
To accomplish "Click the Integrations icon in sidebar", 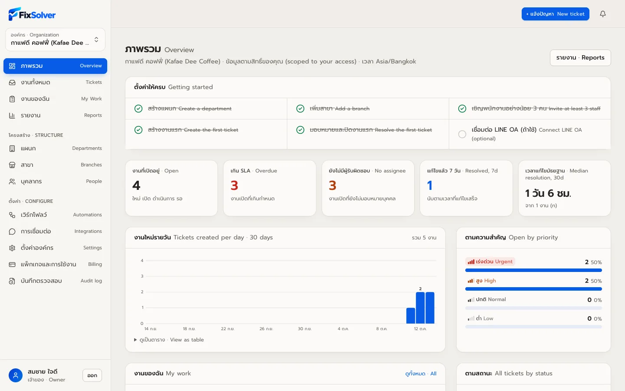I will [x=12, y=232].
